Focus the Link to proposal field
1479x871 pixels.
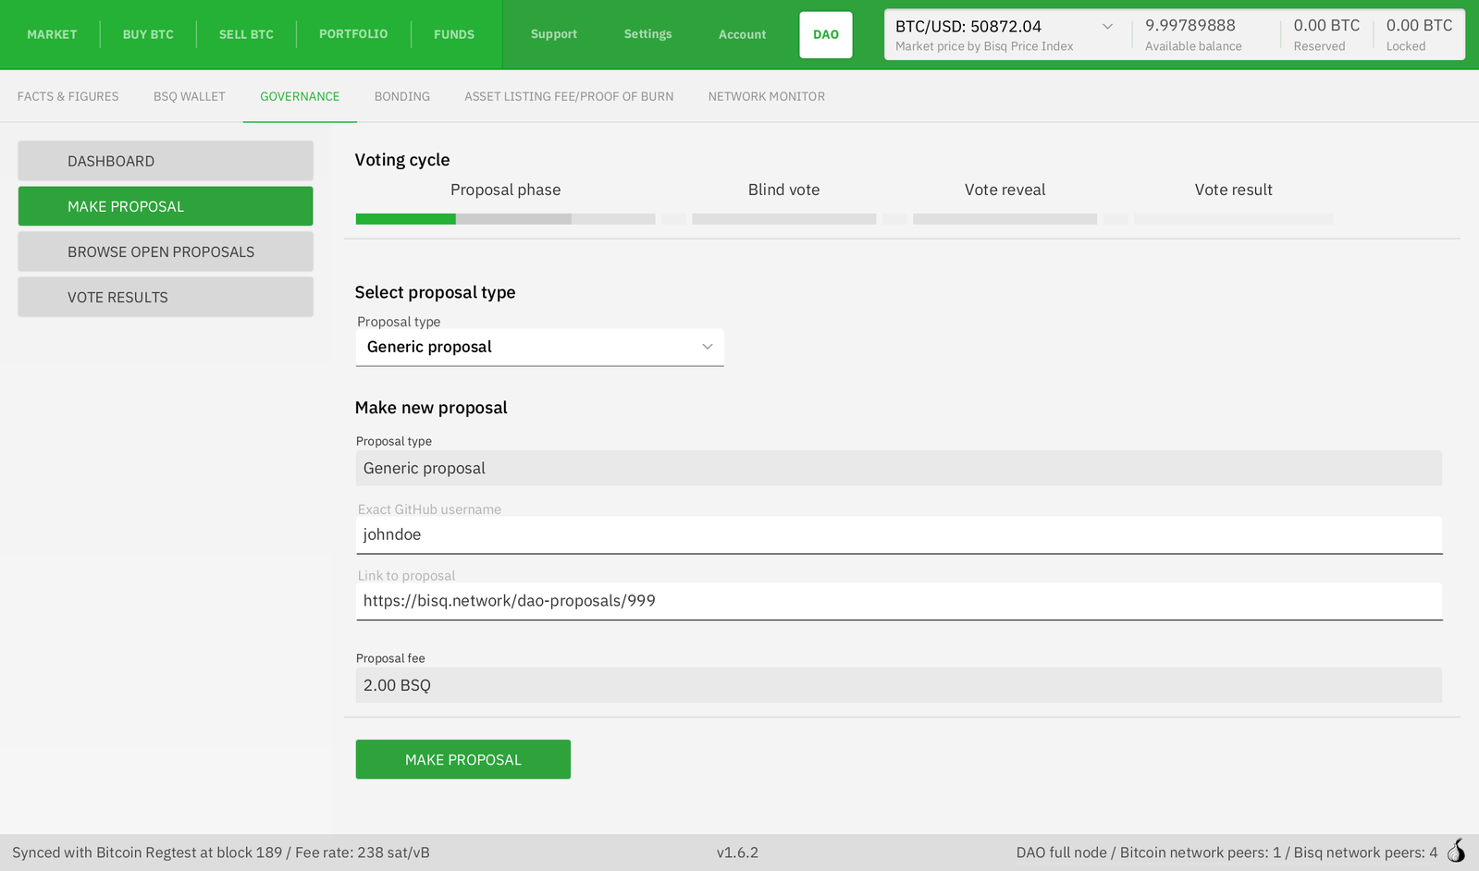[897, 601]
